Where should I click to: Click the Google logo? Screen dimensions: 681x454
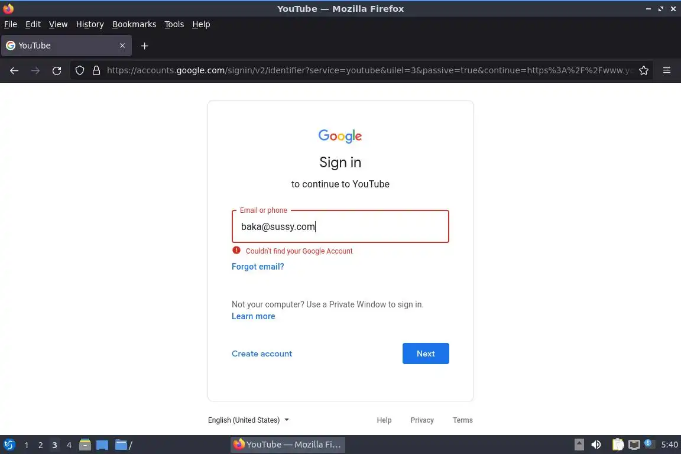[340, 136]
